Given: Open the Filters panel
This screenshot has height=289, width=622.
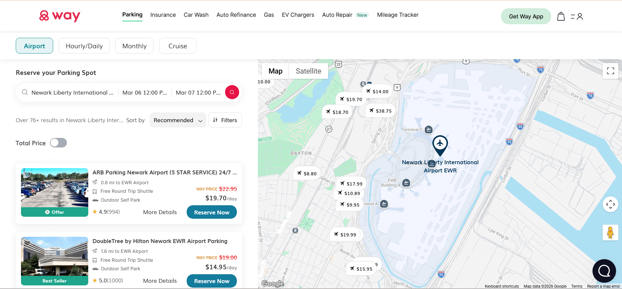Looking at the screenshot, I should tap(225, 120).
